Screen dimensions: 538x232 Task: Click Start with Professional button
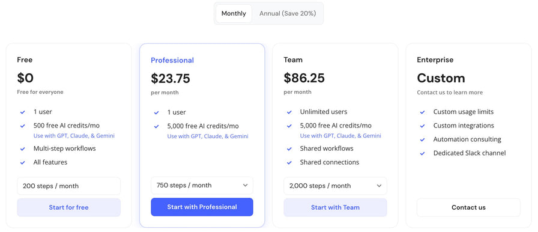[x=202, y=207]
